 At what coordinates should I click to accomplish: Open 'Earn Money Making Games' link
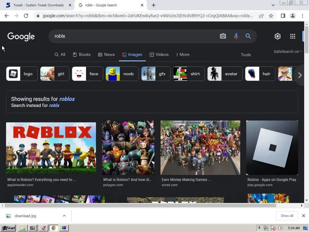pos(186,180)
